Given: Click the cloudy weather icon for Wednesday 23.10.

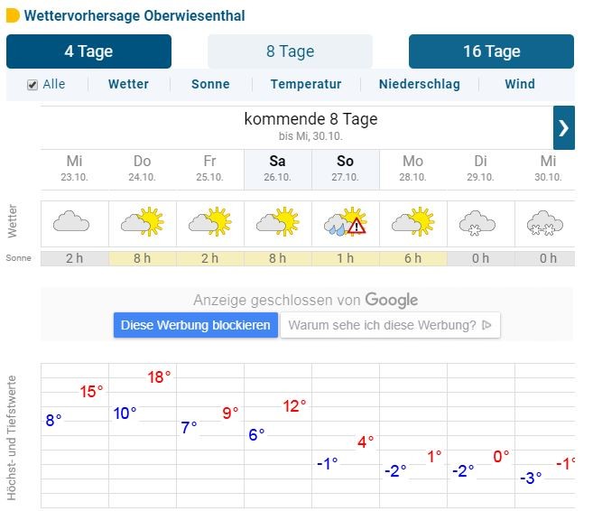Looking at the screenshot, I should (x=71, y=222).
